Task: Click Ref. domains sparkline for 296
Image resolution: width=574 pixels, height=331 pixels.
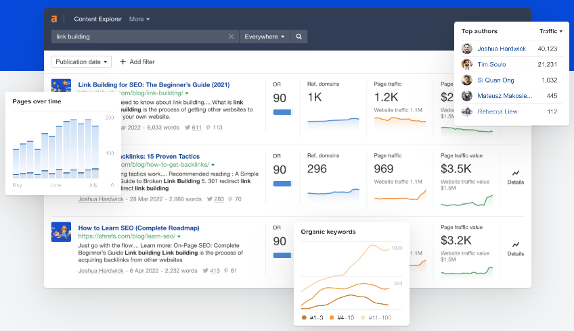Action: pyautogui.click(x=334, y=195)
